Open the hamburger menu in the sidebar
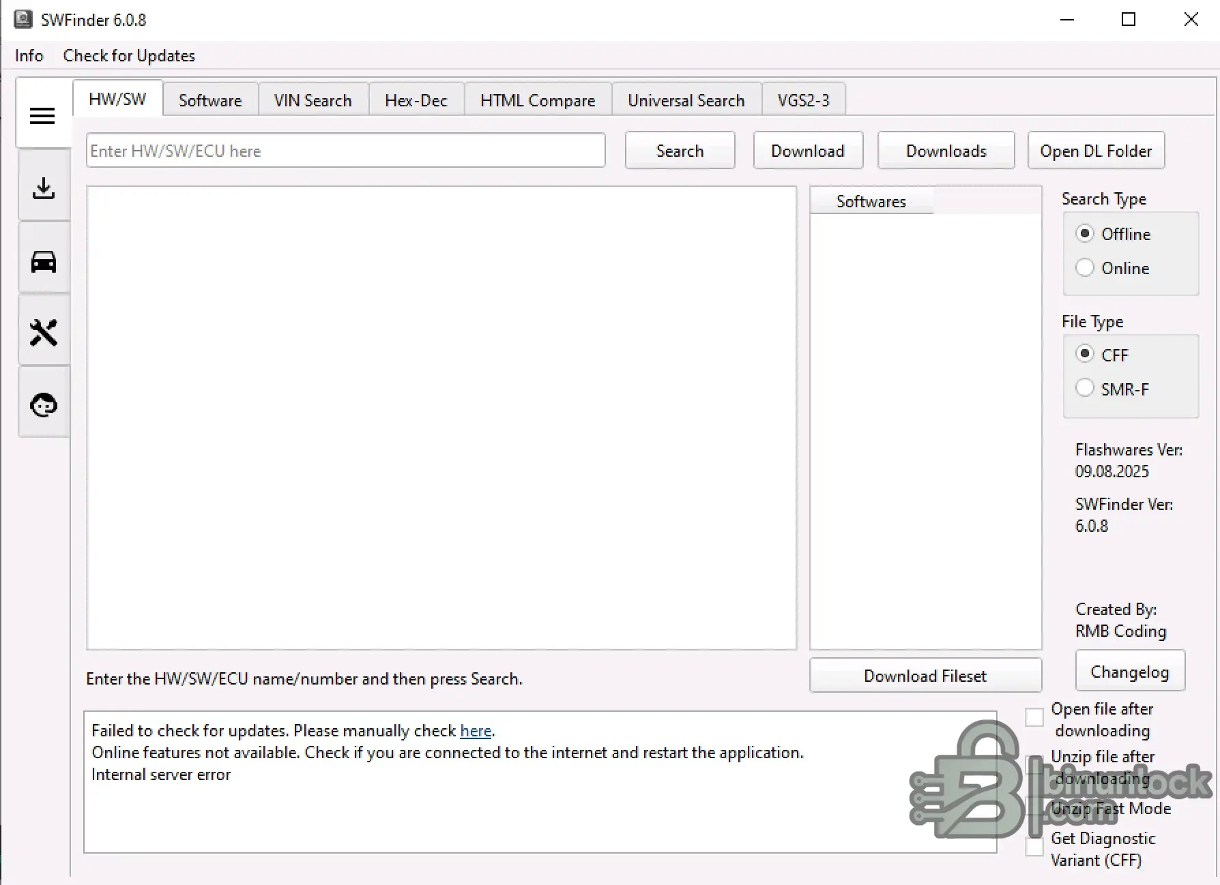The image size is (1220, 885). 42,116
